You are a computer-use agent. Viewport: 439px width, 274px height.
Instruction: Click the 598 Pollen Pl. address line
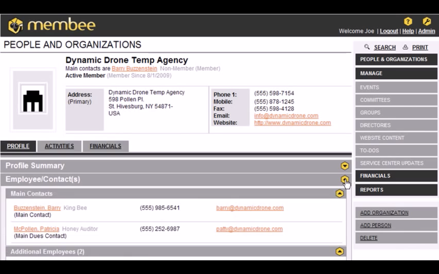click(126, 99)
